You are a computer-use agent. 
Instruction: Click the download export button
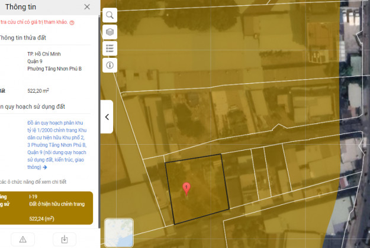click(64, 239)
